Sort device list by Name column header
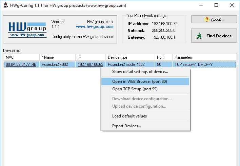240x166 pixels. [x=57, y=57]
